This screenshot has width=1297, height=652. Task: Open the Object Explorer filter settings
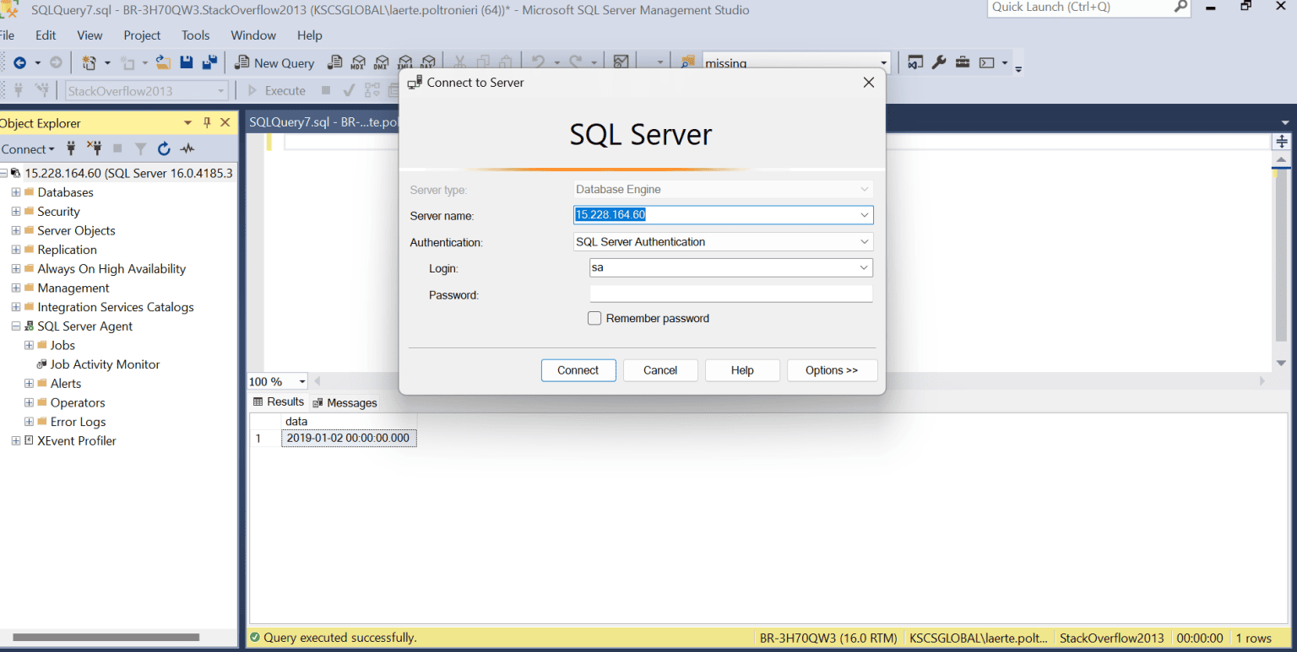pyautogui.click(x=141, y=148)
